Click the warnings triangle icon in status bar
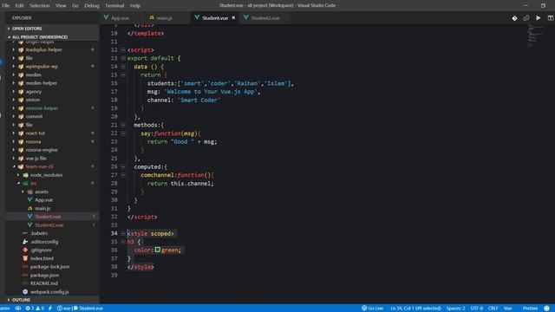 point(38,309)
